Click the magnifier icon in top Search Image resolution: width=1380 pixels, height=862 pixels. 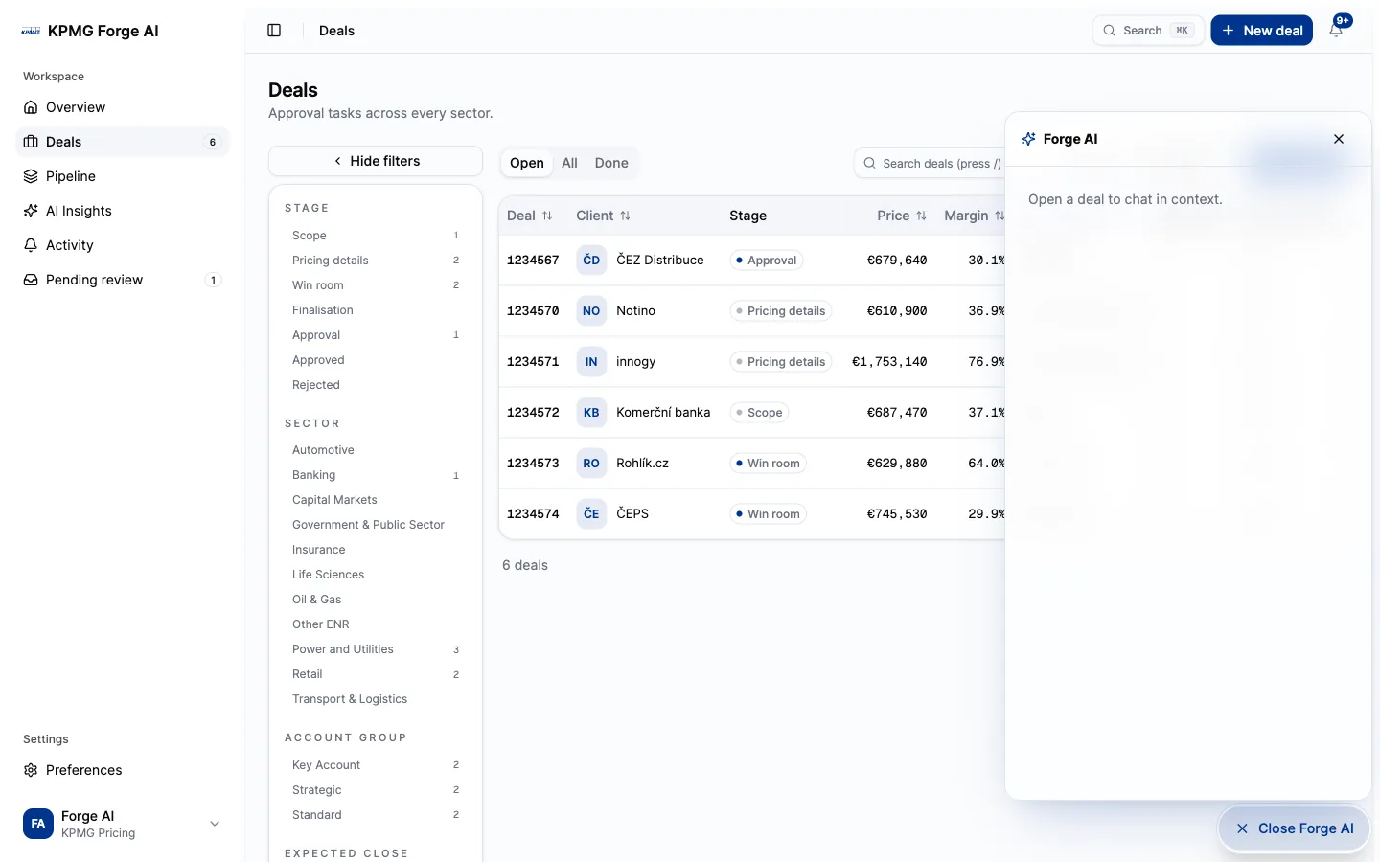[x=1109, y=31]
